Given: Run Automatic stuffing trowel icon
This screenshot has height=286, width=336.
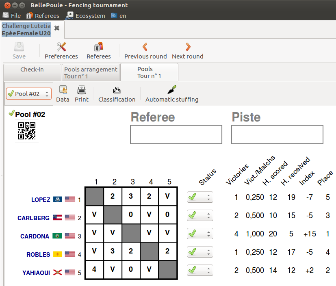Looking at the screenshot, I should click(172, 90).
